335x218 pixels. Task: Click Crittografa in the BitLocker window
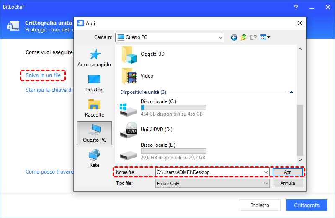(x=307, y=205)
